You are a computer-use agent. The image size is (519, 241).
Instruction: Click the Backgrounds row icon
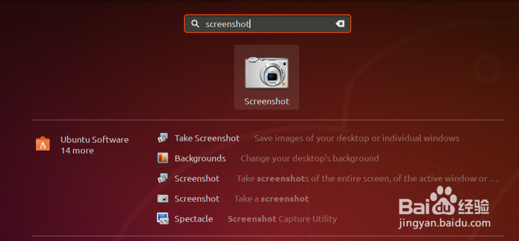pyautogui.click(x=163, y=158)
